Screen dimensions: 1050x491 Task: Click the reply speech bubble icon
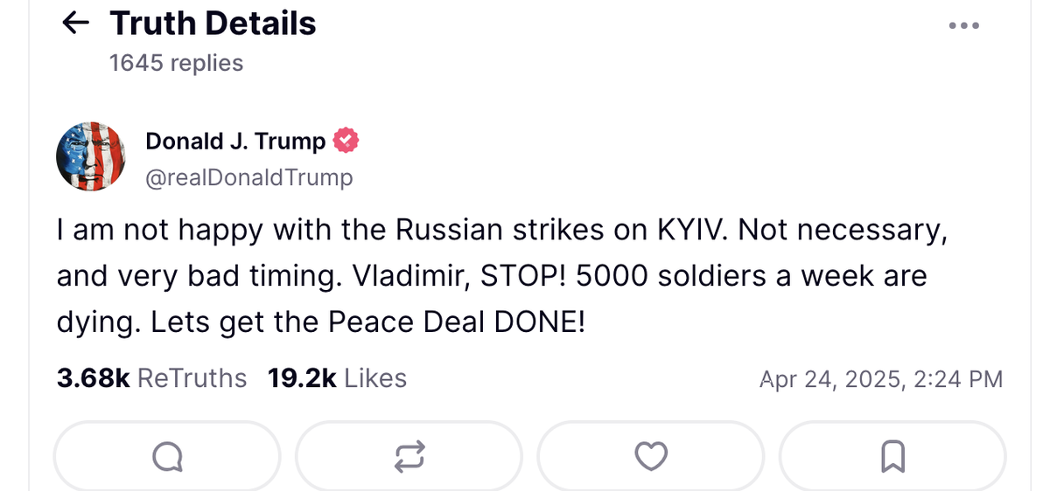coord(167,455)
